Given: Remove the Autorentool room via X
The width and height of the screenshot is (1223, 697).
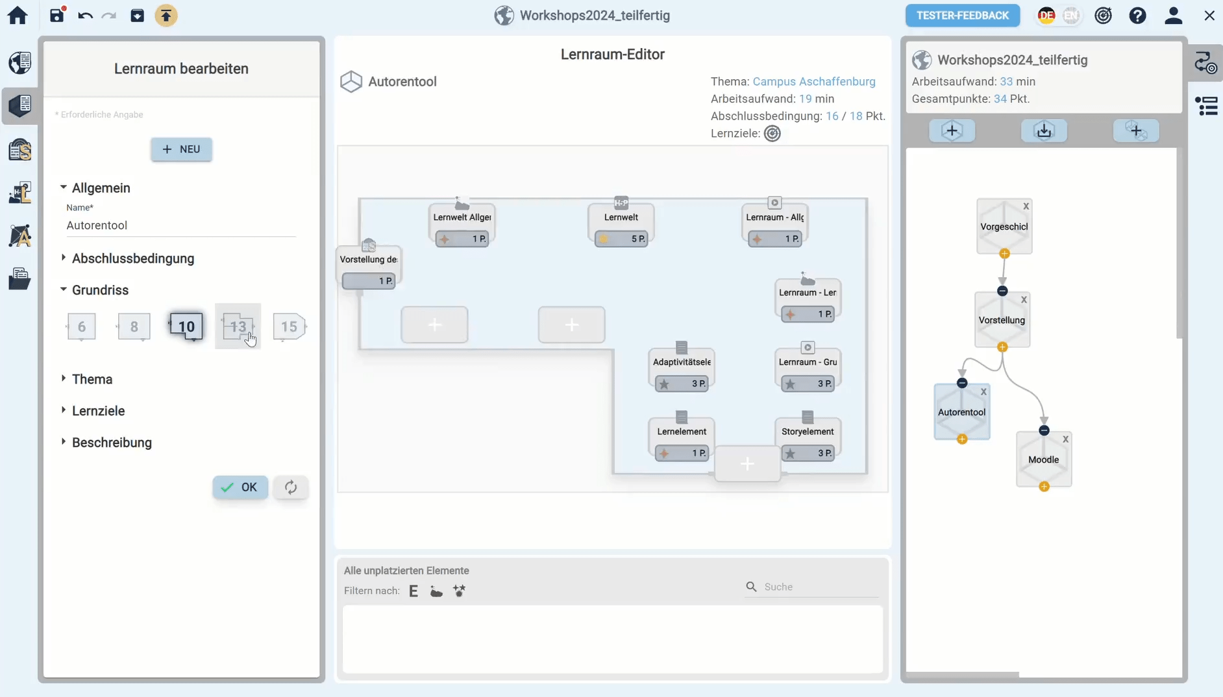Looking at the screenshot, I should point(983,392).
